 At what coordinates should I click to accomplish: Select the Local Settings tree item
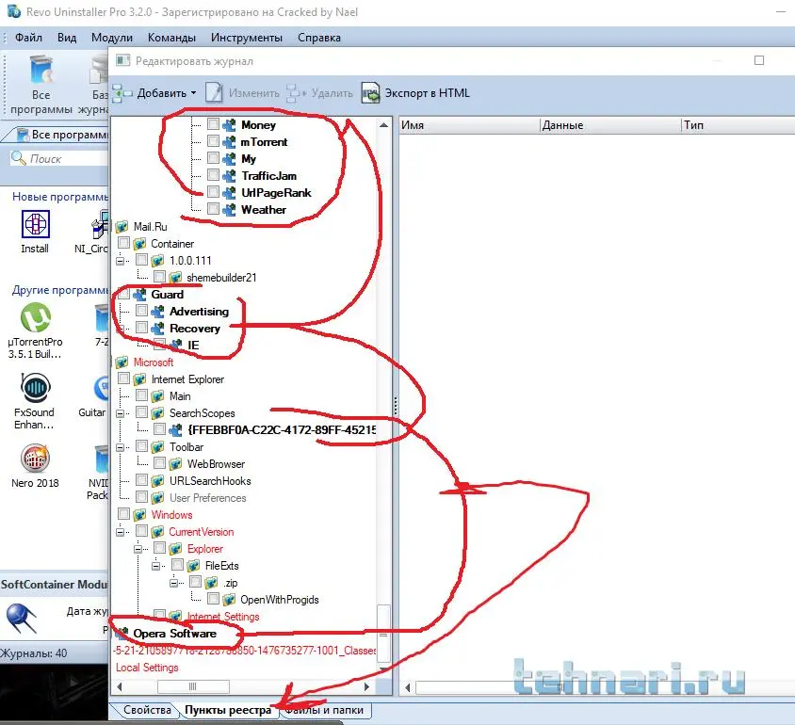[147, 668]
